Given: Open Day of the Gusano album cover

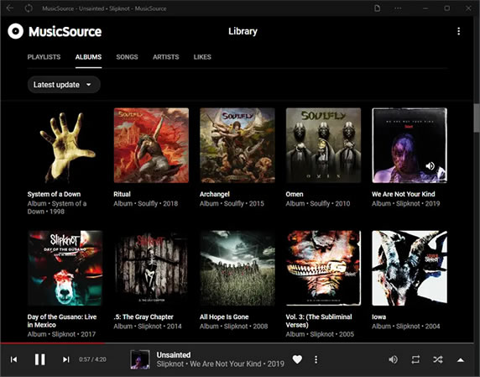Looking at the screenshot, I should pyautogui.click(x=65, y=269).
